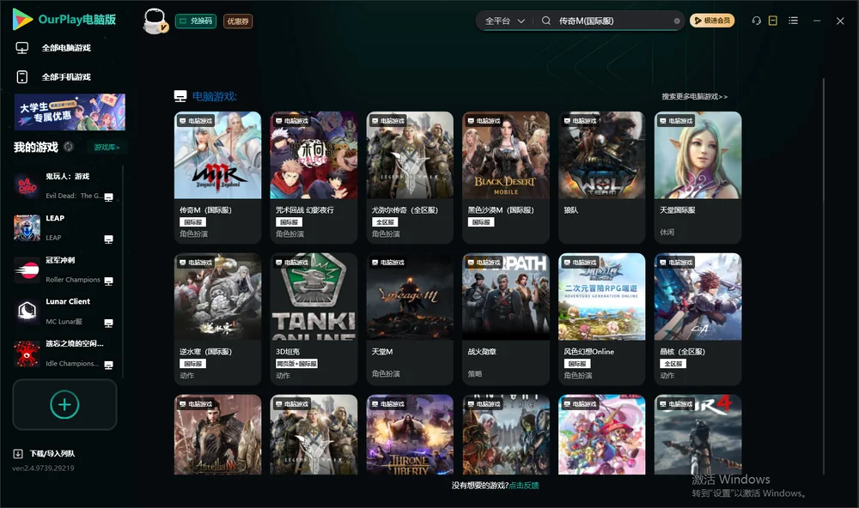
Task: Open the coupons (优惠券) button
Action: [x=238, y=21]
